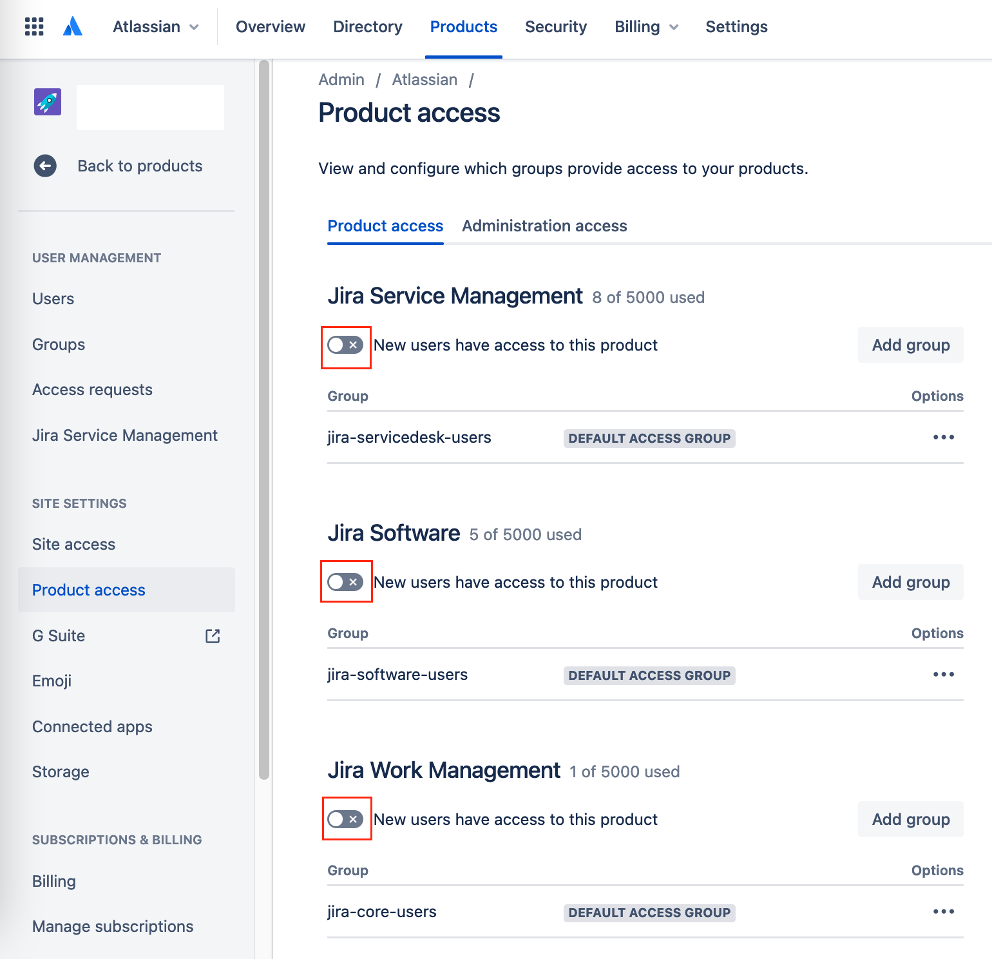This screenshot has height=959, width=992.
Task: Click the rocket site avatar icon
Action: click(48, 102)
